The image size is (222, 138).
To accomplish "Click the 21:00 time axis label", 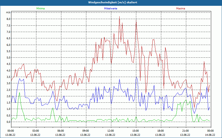I will tap(186, 131).
